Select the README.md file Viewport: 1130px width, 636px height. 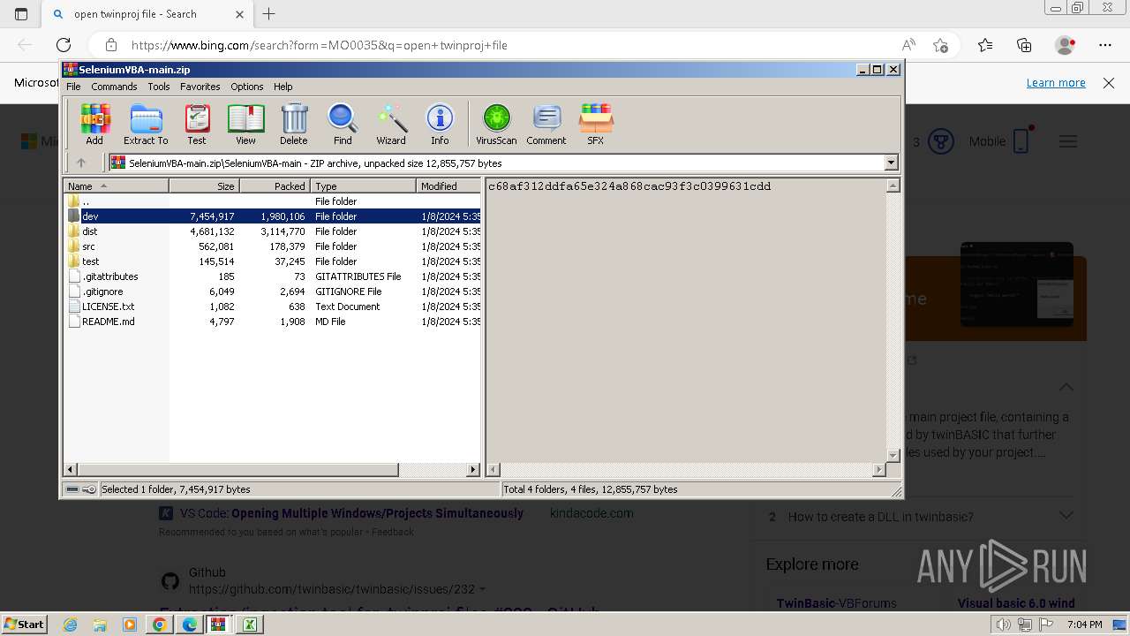[272, 322]
